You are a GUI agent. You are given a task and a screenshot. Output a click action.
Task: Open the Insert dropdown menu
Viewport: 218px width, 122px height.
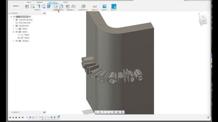(x=104, y=10)
